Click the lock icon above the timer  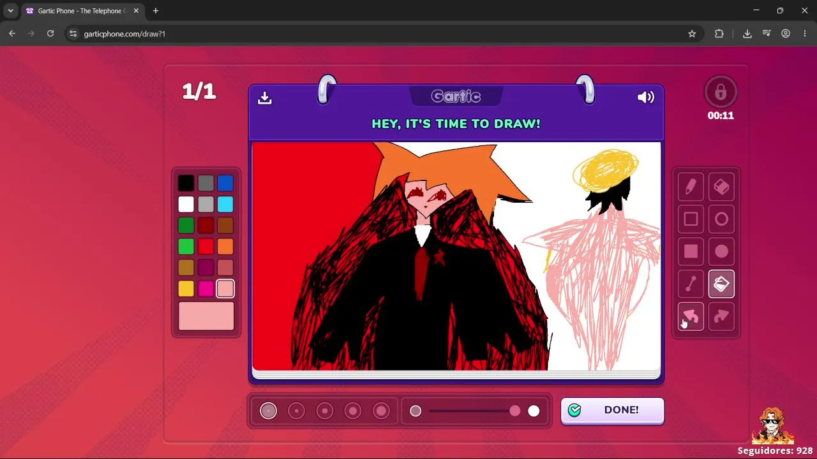pos(721,92)
